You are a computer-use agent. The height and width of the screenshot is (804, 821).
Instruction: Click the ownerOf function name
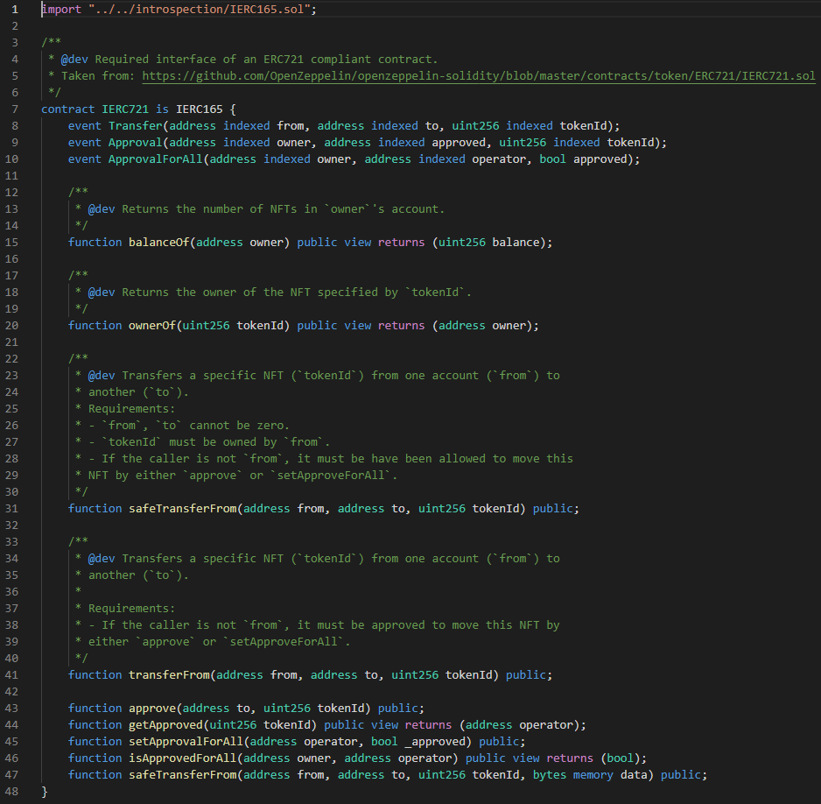point(152,326)
